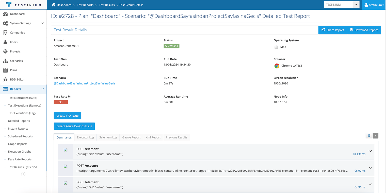This screenshot has width=386, height=193.
Task: Open the testinium user account menu
Action: 374,5
